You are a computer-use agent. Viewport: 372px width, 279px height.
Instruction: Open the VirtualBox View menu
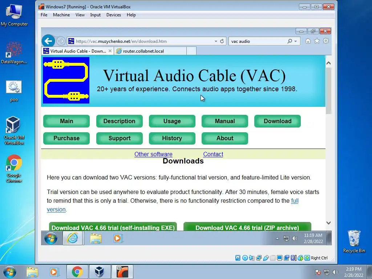[80, 15]
